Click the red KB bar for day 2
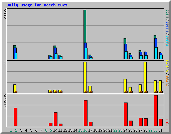This screenshot has width=171, height=134. tap(15, 117)
